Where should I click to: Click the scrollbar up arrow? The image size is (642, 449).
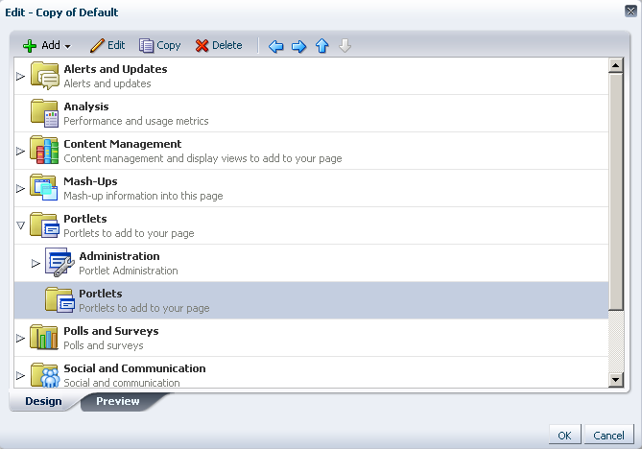point(616,65)
